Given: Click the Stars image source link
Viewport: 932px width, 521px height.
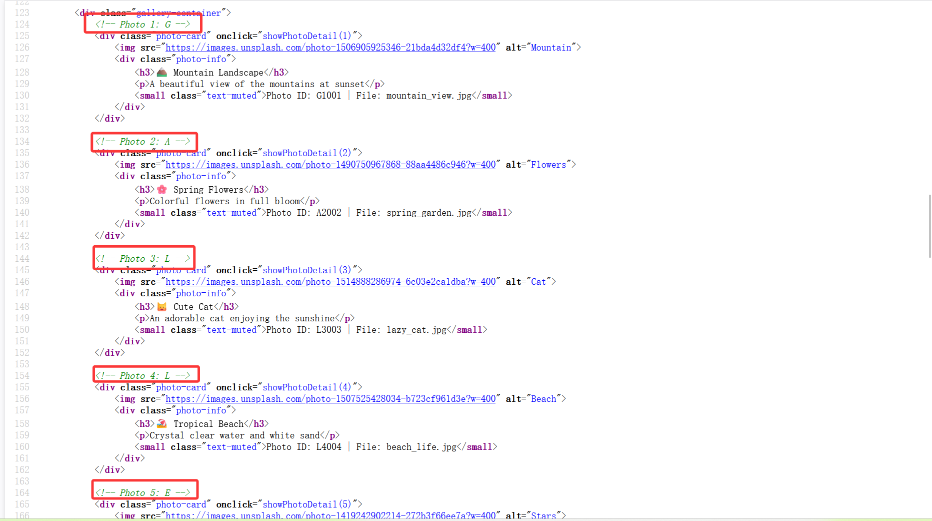Looking at the screenshot, I should [x=330, y=515].
